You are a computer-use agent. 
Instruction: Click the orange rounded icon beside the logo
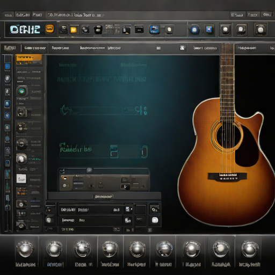click(x=49, y=29)
